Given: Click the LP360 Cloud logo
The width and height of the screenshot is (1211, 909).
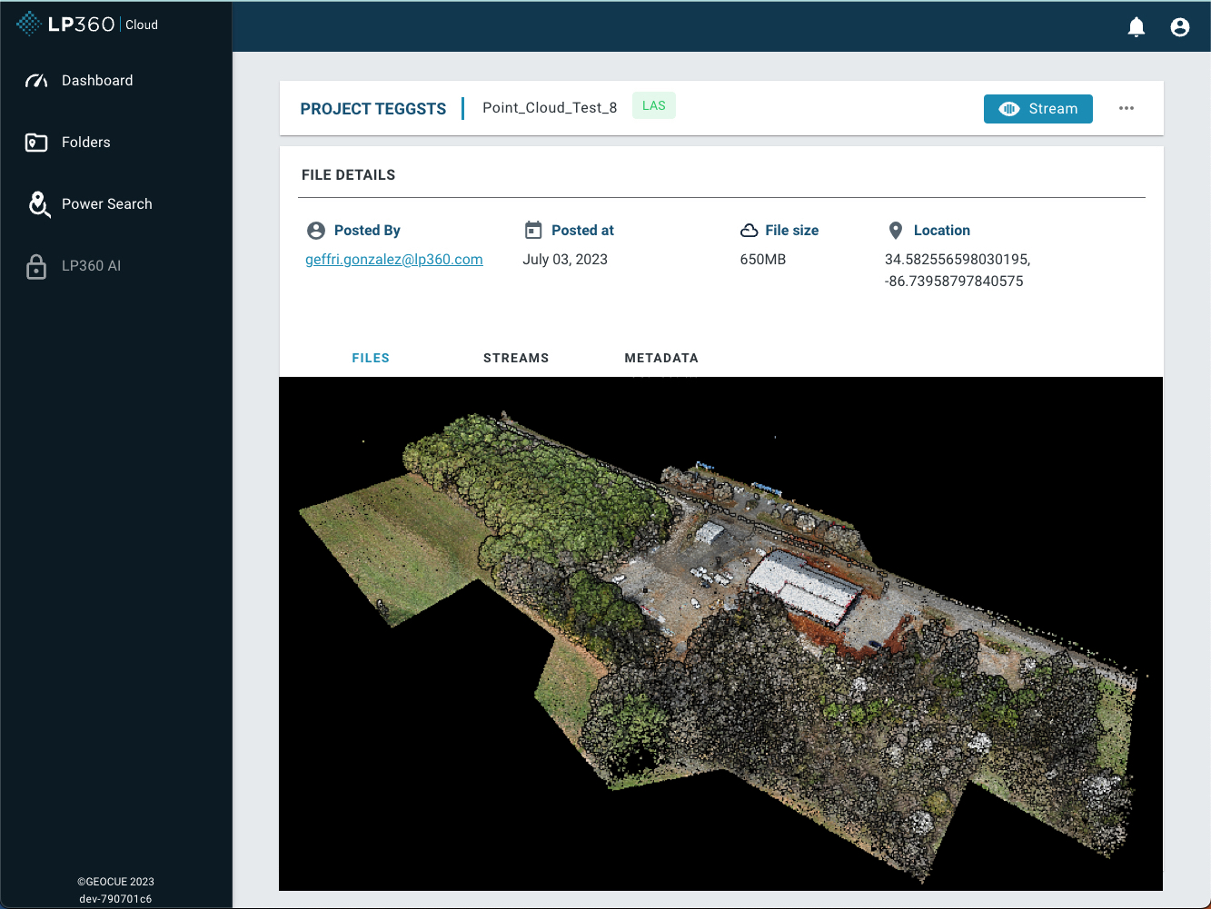Looking at the screenshot, I should pos(87,25).
